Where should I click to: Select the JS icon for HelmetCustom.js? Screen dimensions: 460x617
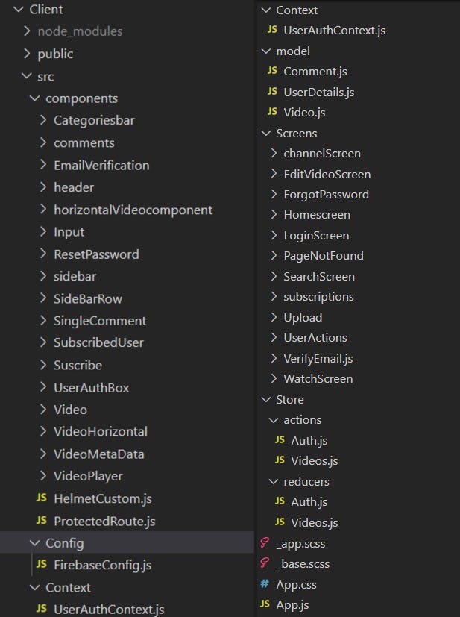42,499
